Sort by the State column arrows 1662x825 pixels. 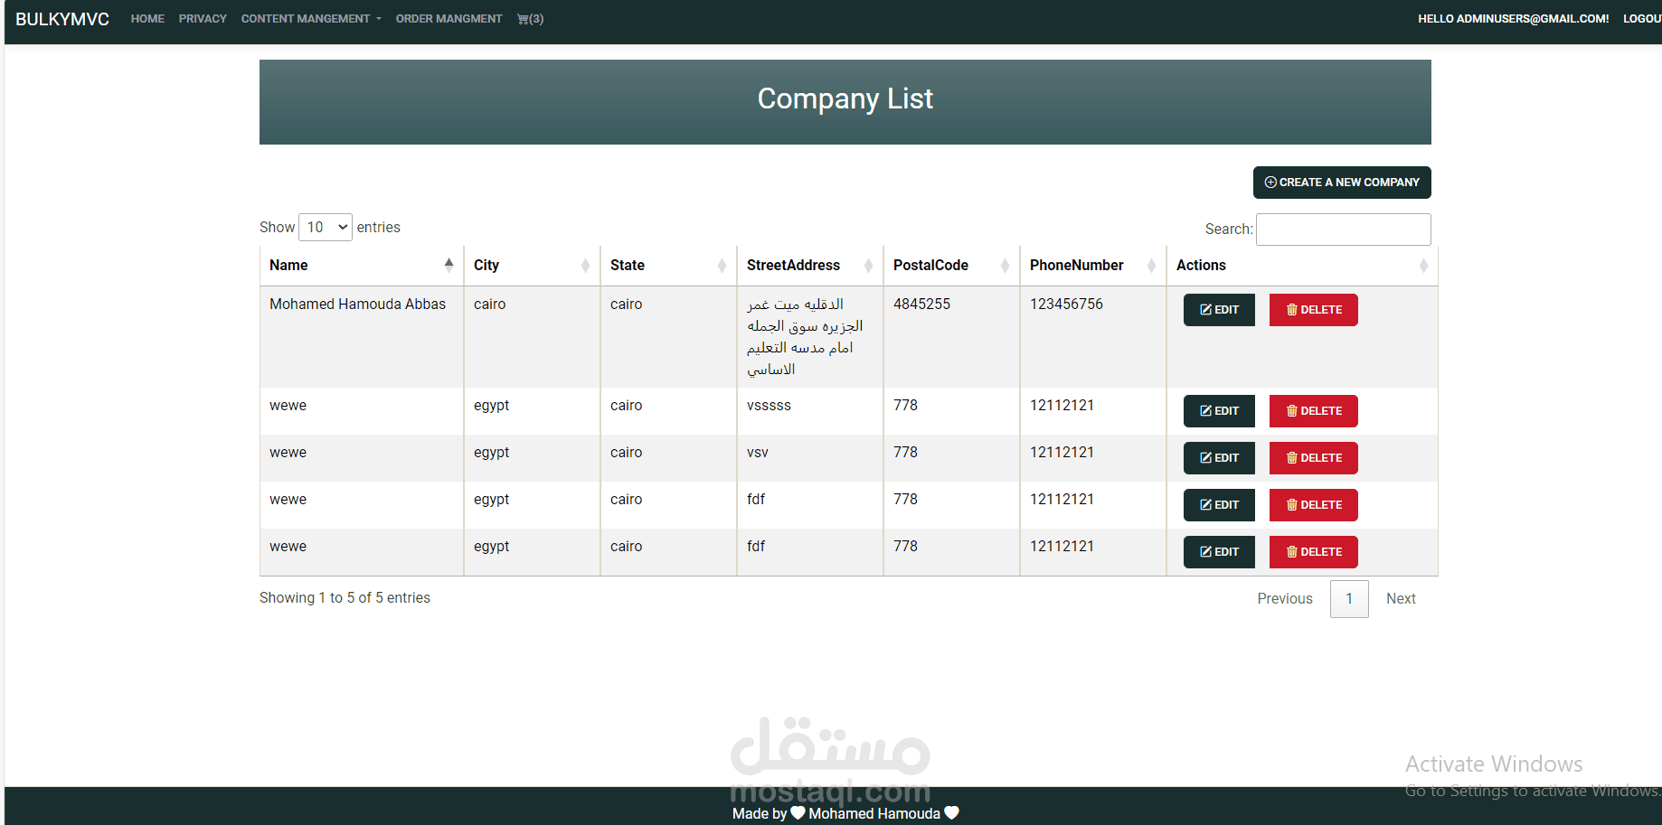[x=722, y=266]
